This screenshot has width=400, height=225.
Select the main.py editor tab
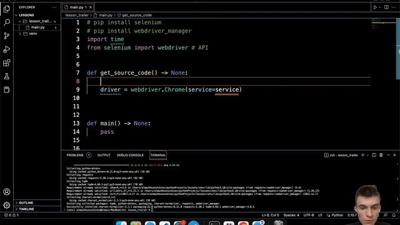[77, 7]
